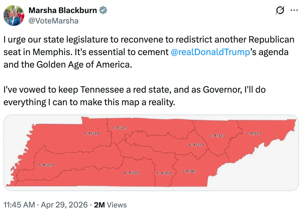Screen dimensions: 305x214
Task: Select district 4 labeled R+25.9
Action: tap(163, 173)
